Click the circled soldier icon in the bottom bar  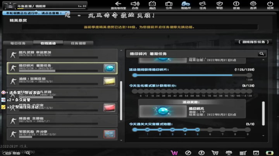(x=201, y=153)
